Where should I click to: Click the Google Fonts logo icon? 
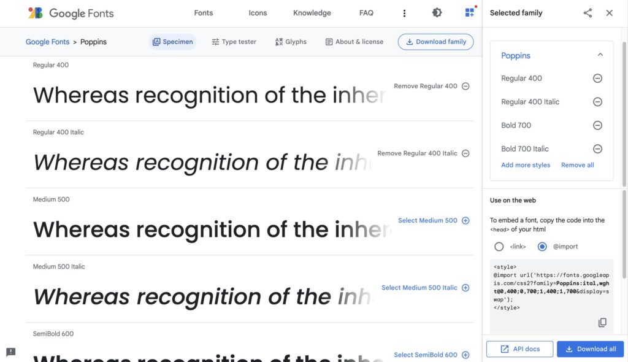coord(36,13)
